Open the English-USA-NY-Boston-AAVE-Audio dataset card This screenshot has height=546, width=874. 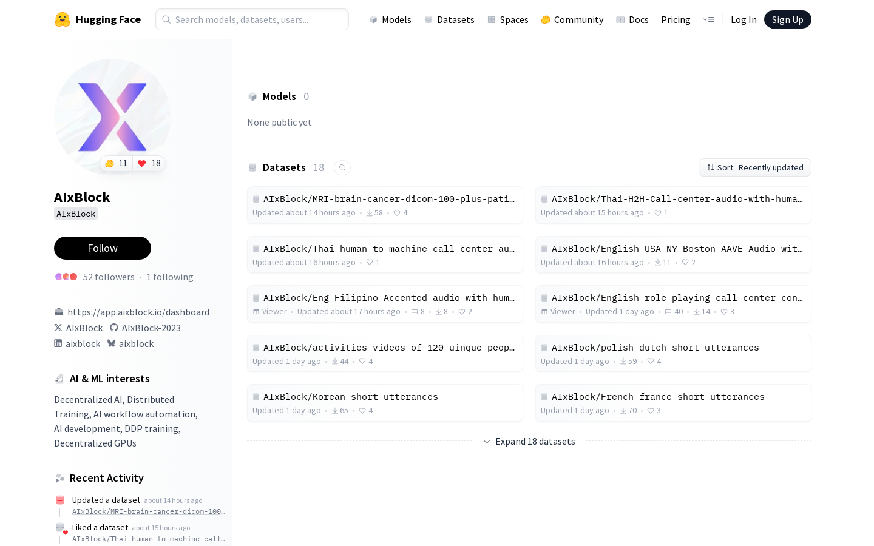point(673,255)
